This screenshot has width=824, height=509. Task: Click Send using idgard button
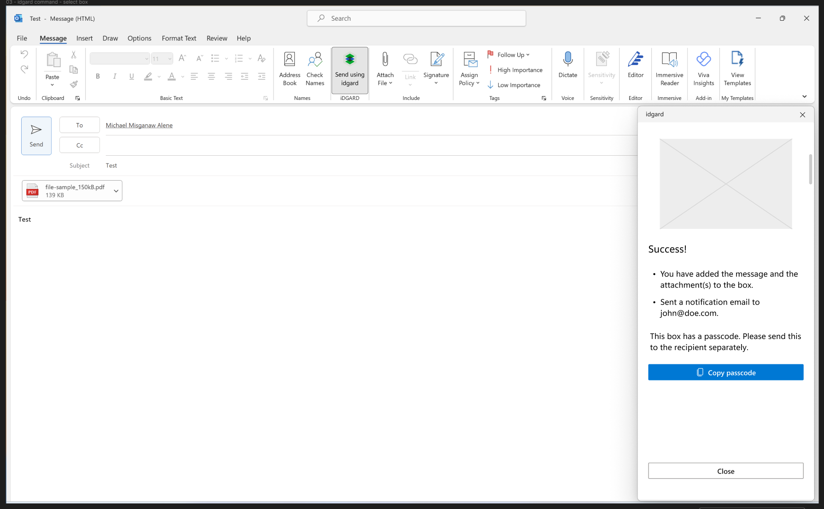[x=350, y=70]
